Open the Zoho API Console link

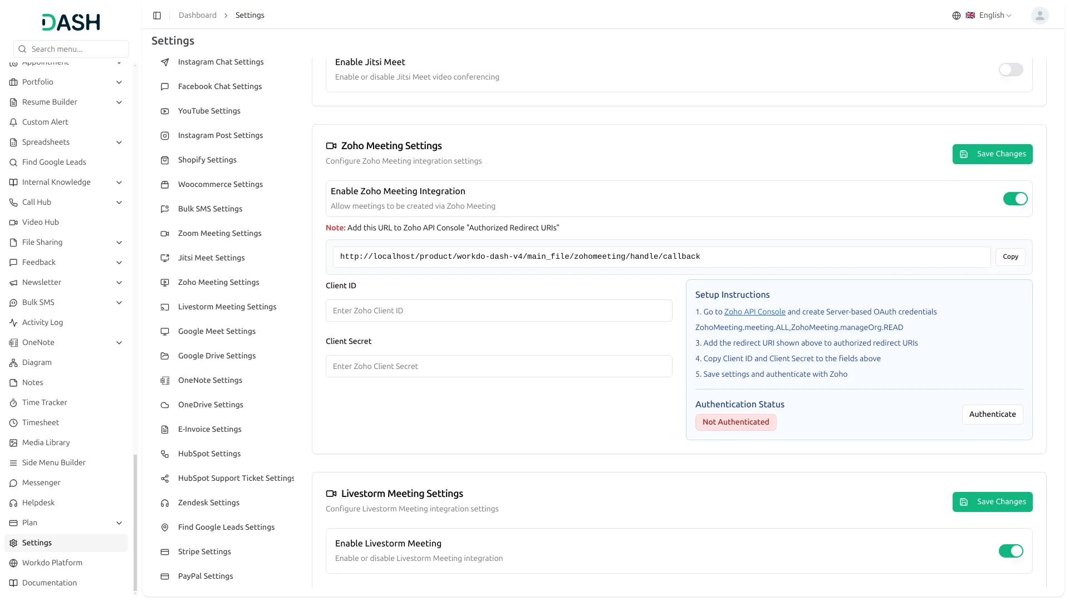pyautogui.click(x=754, y=312)
